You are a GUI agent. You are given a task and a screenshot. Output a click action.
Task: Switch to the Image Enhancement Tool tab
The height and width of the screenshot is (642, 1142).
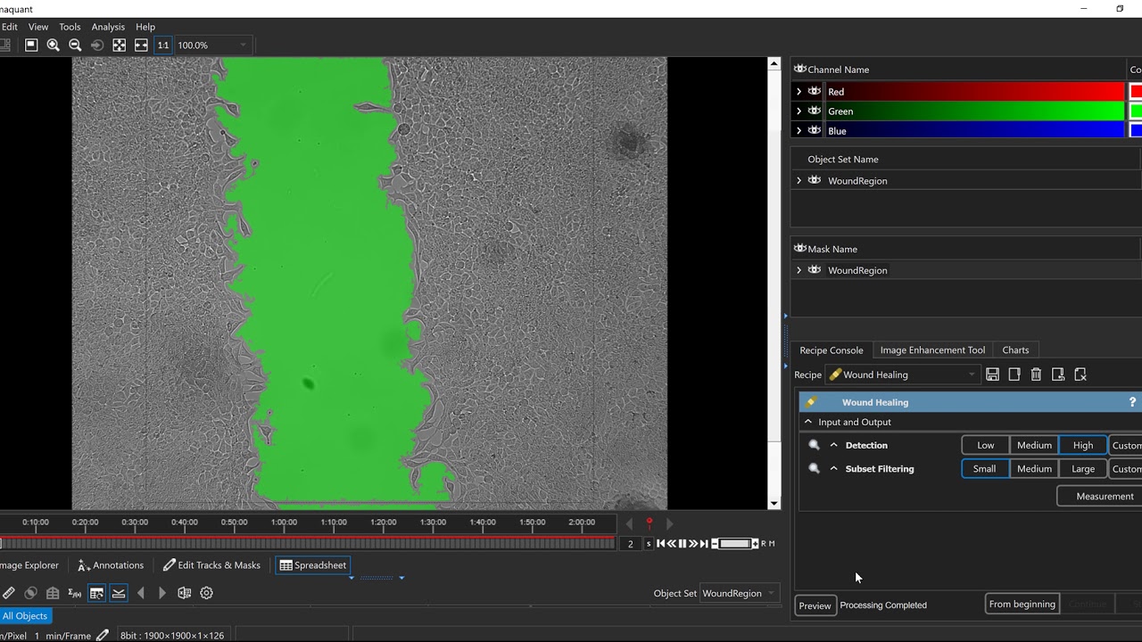point(932,350)
